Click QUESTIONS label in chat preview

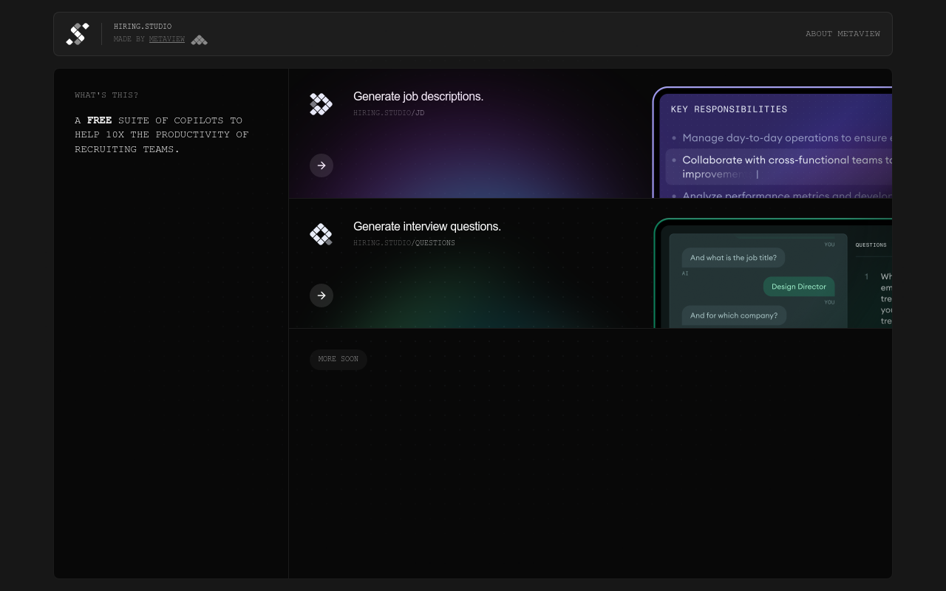click(871, 245)
